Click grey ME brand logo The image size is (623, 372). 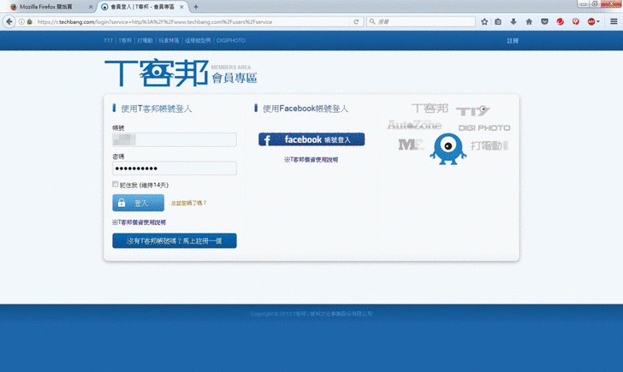point(411,145)
